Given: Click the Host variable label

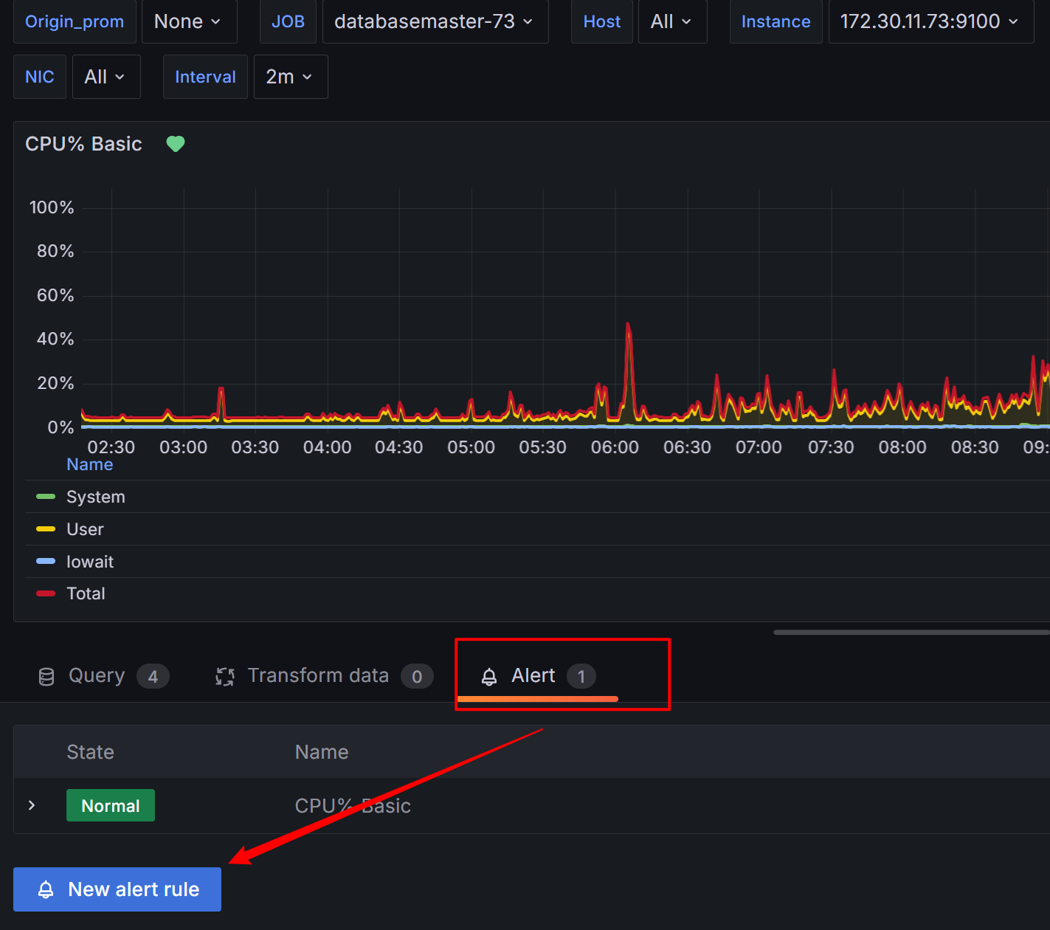Looking at the screenshot, I should click(x=602, y=21).
